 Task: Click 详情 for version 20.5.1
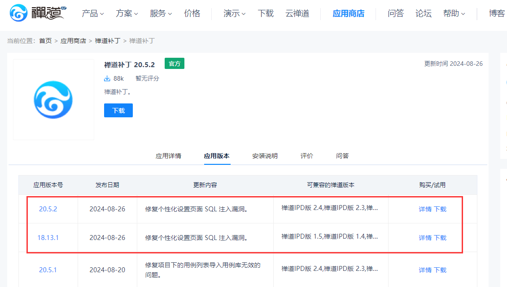pyautogui.click(x=425, y=270)
